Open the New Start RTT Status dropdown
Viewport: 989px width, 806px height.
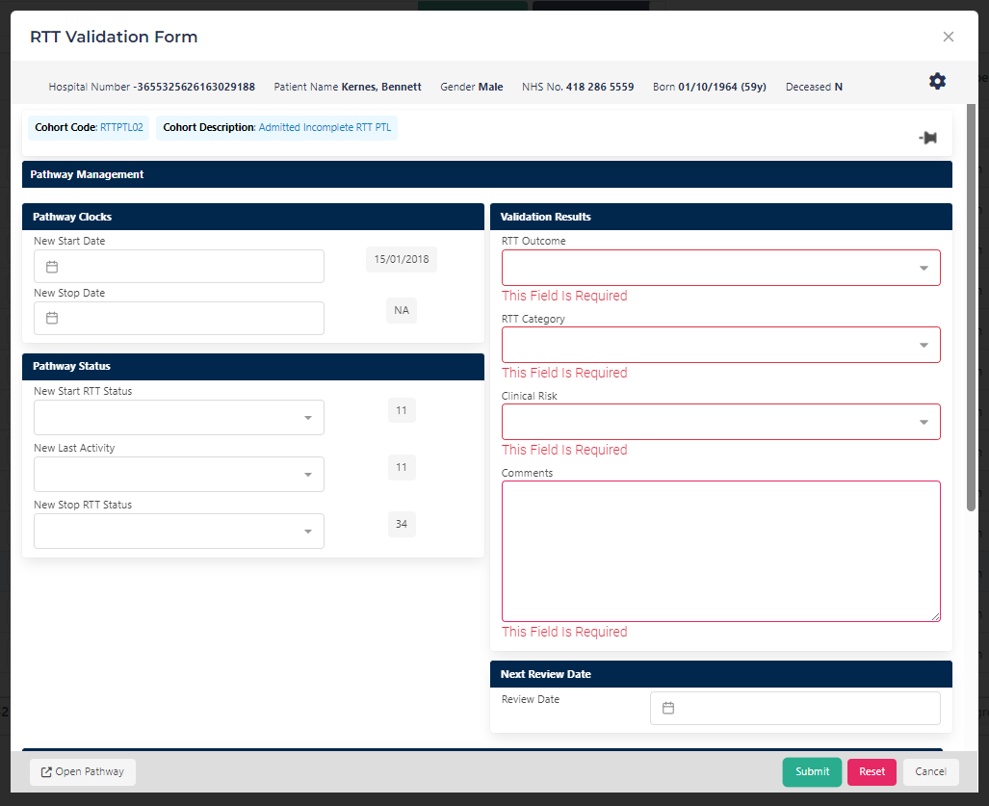click(307, 418)
